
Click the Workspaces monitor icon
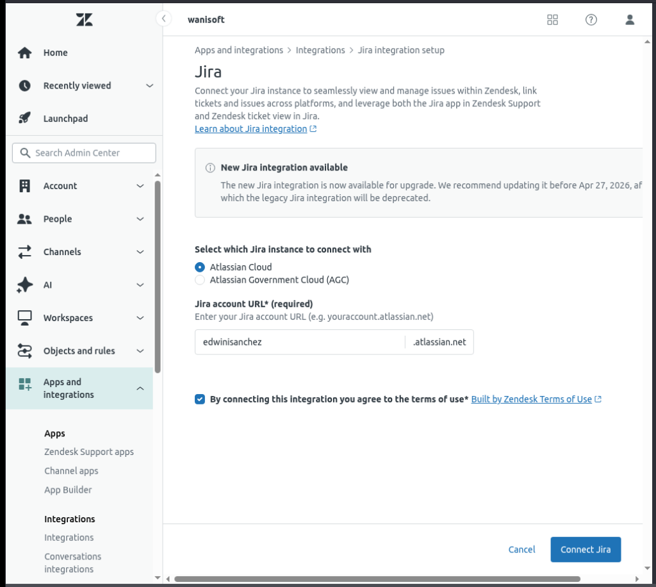click(x=24, y=317)
